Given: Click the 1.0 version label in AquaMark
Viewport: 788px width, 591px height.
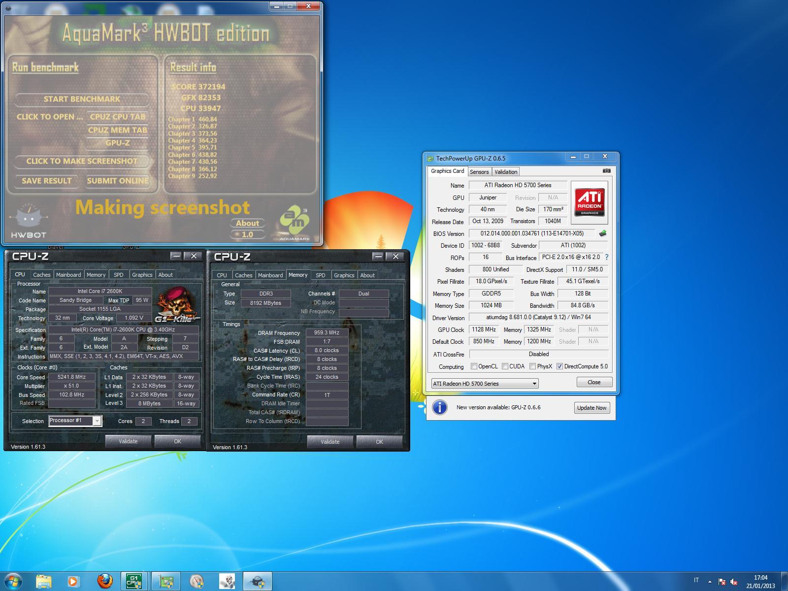Looking at the screenshot, I should pos(247,234).
